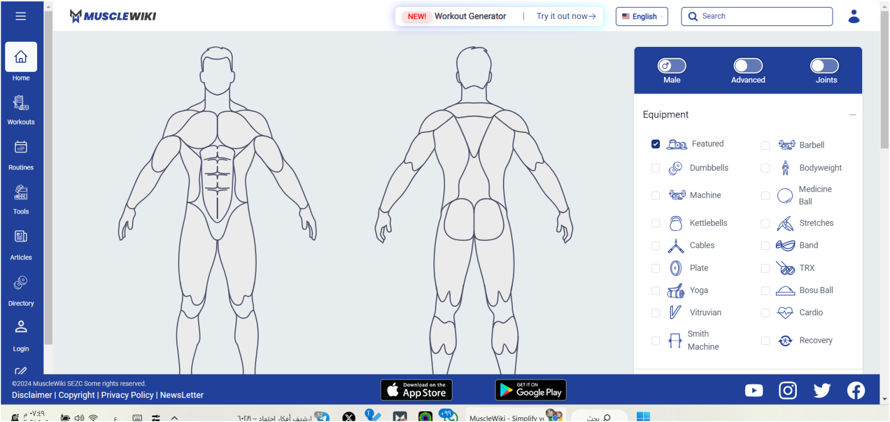The image size is (890, 422).
Task: Open MuscleWiki's YouTube channel
Action: click(x=754, y=391)
